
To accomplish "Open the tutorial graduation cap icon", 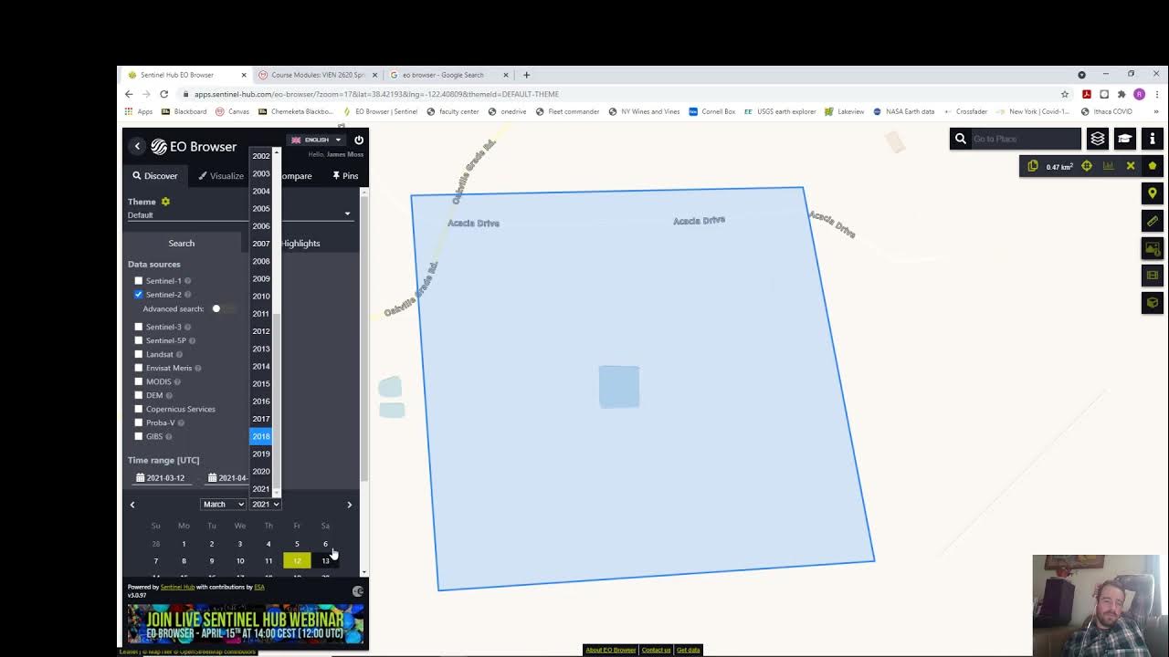I will pyautogui.click(x=1125, y=139).
